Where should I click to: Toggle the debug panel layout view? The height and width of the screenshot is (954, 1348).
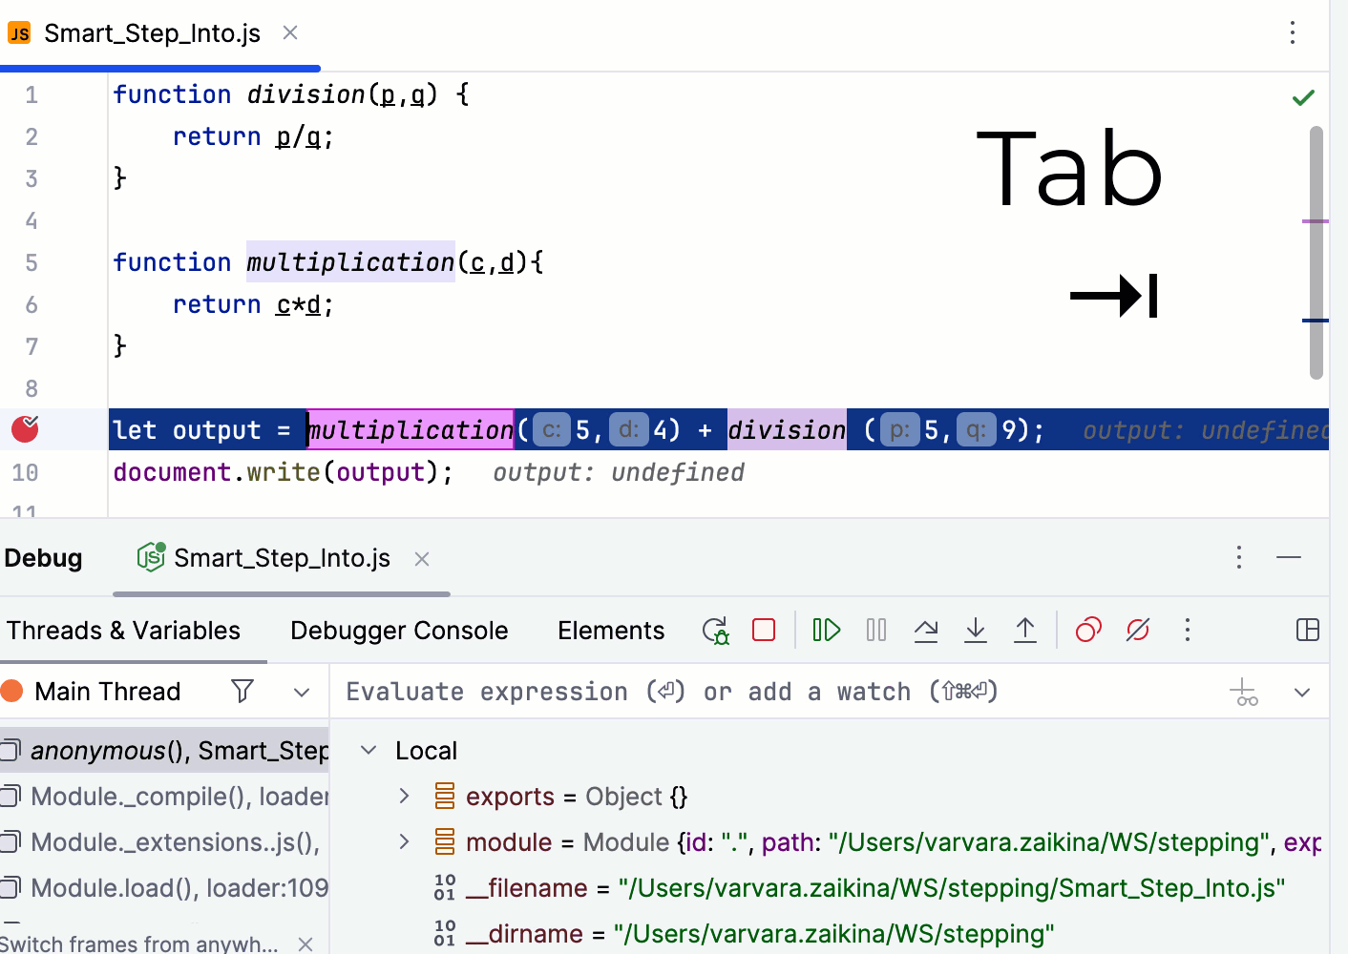coord(1307,630)
